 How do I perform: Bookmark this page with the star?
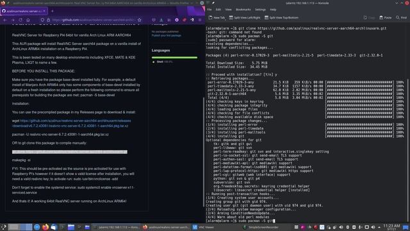tap(140, 20)
